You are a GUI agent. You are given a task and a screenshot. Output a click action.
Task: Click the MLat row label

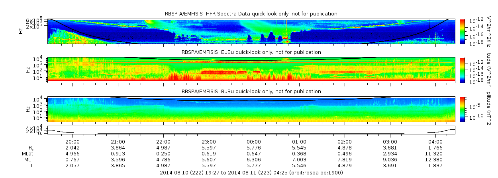[28, 153]
